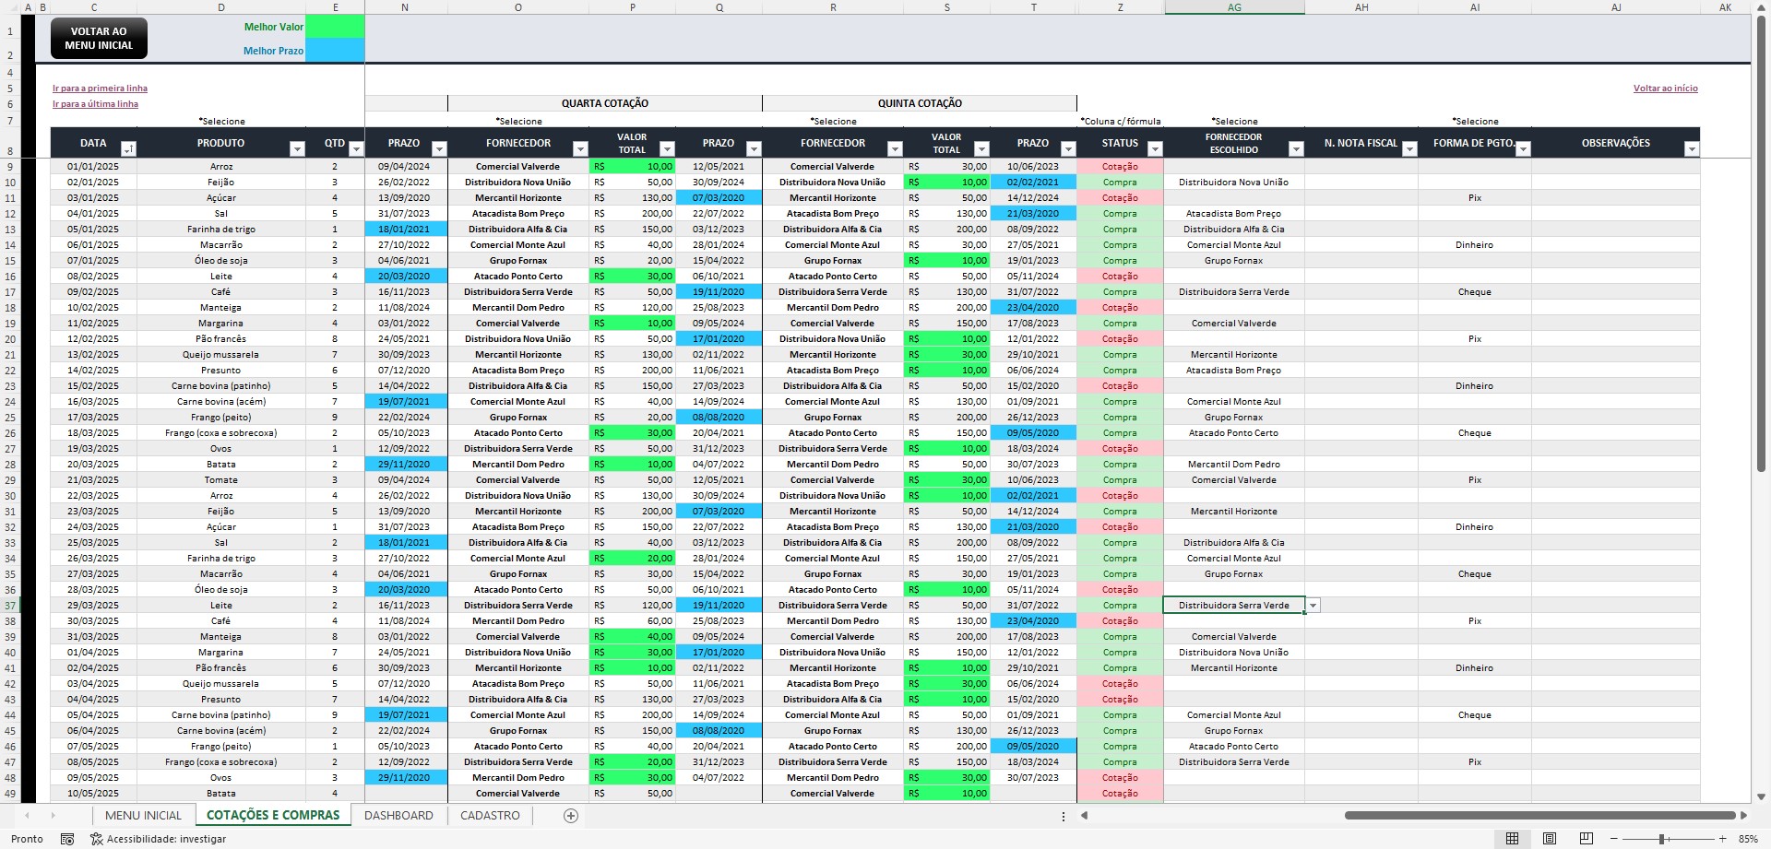
Task: Click the horizontal scrollbar right arrow
Action: pyautogui.click(x=1743, y=816)
